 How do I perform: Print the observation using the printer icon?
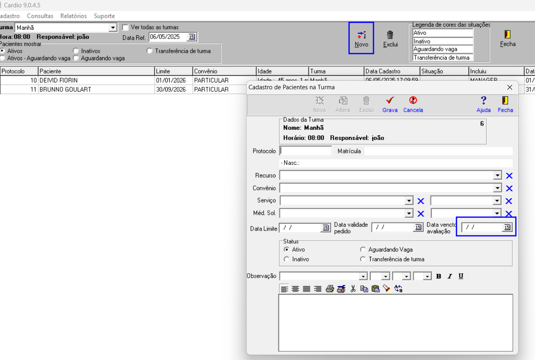pos(330,289)
